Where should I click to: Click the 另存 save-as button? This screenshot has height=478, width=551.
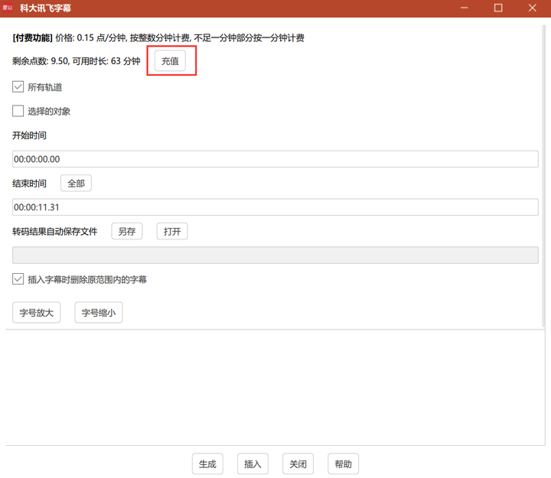127,231
